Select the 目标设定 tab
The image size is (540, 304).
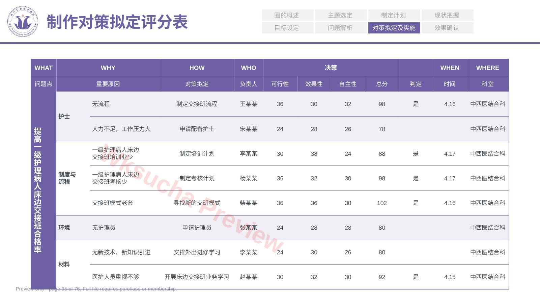[x=287, y=28]
